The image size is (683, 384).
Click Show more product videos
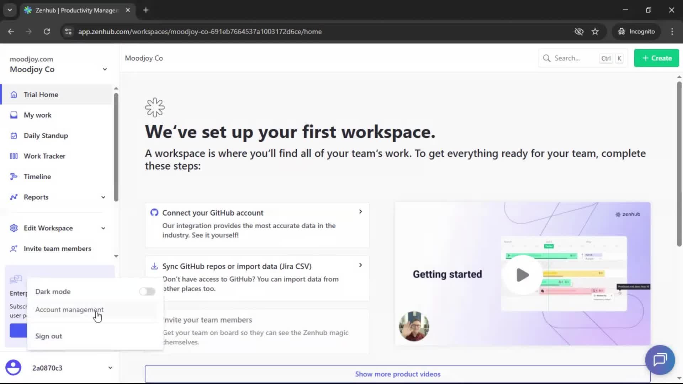(398, 374)
